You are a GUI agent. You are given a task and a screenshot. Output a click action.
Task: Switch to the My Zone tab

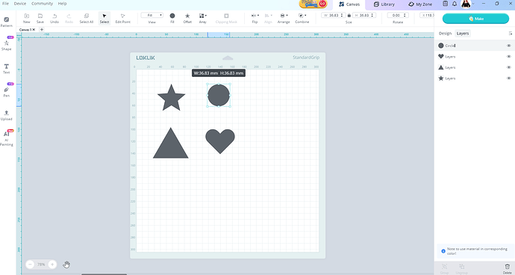[x=420, y=4]
